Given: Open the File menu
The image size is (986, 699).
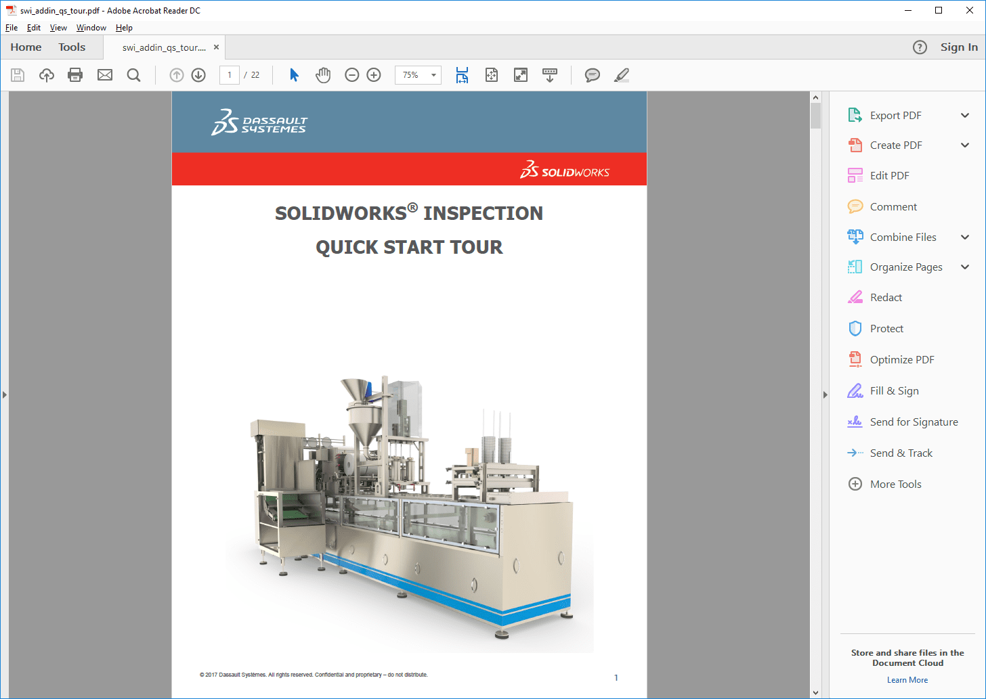Looking at the screenshot, I should 12,28.
